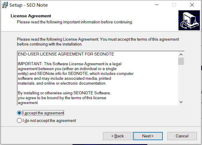Click the "IMPORTANT: This Software License Agreement" line
The width and height of the screenshot is (202, 145).
[69, 64]
